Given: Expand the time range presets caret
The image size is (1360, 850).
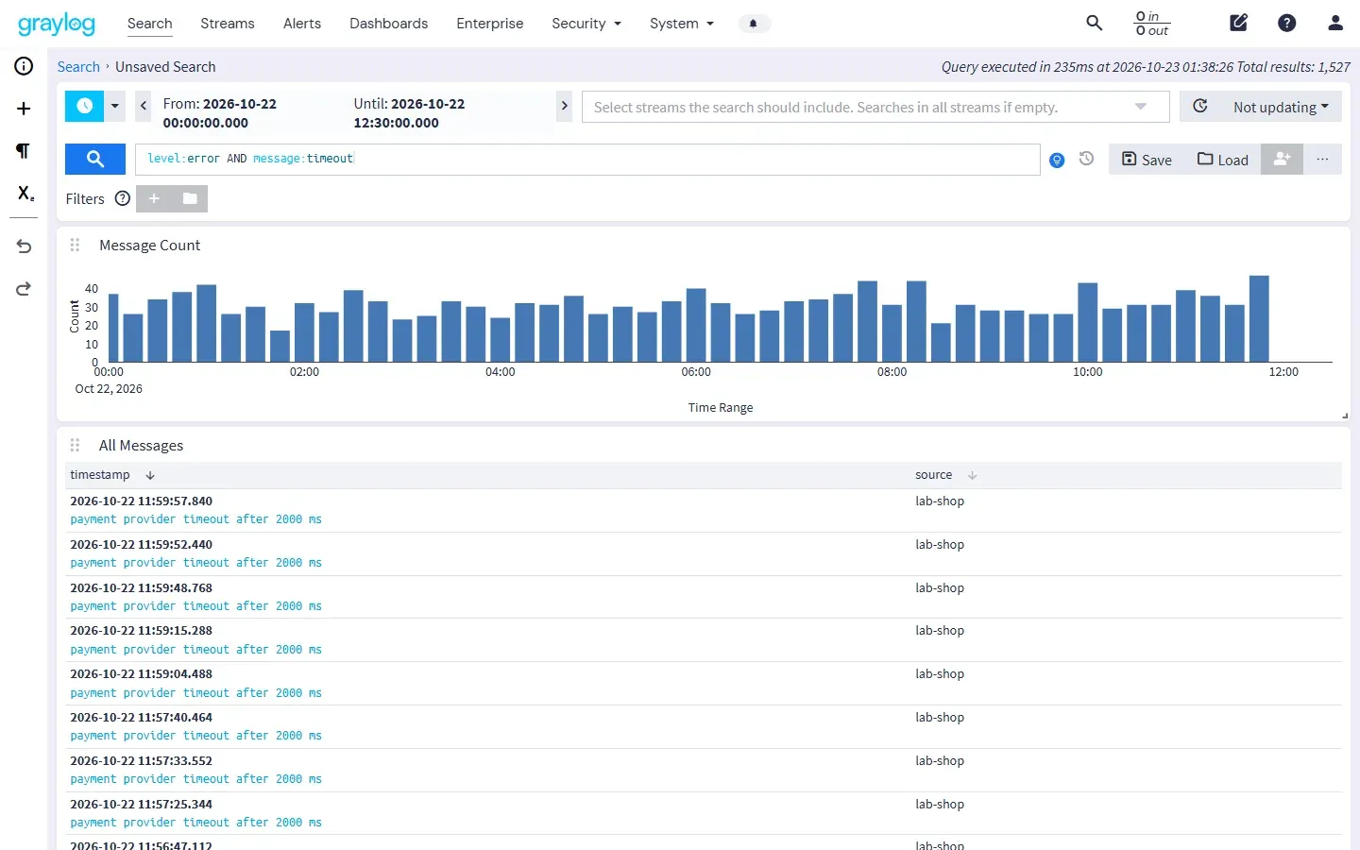Looking at the screenshot, I should pos(115,106).
